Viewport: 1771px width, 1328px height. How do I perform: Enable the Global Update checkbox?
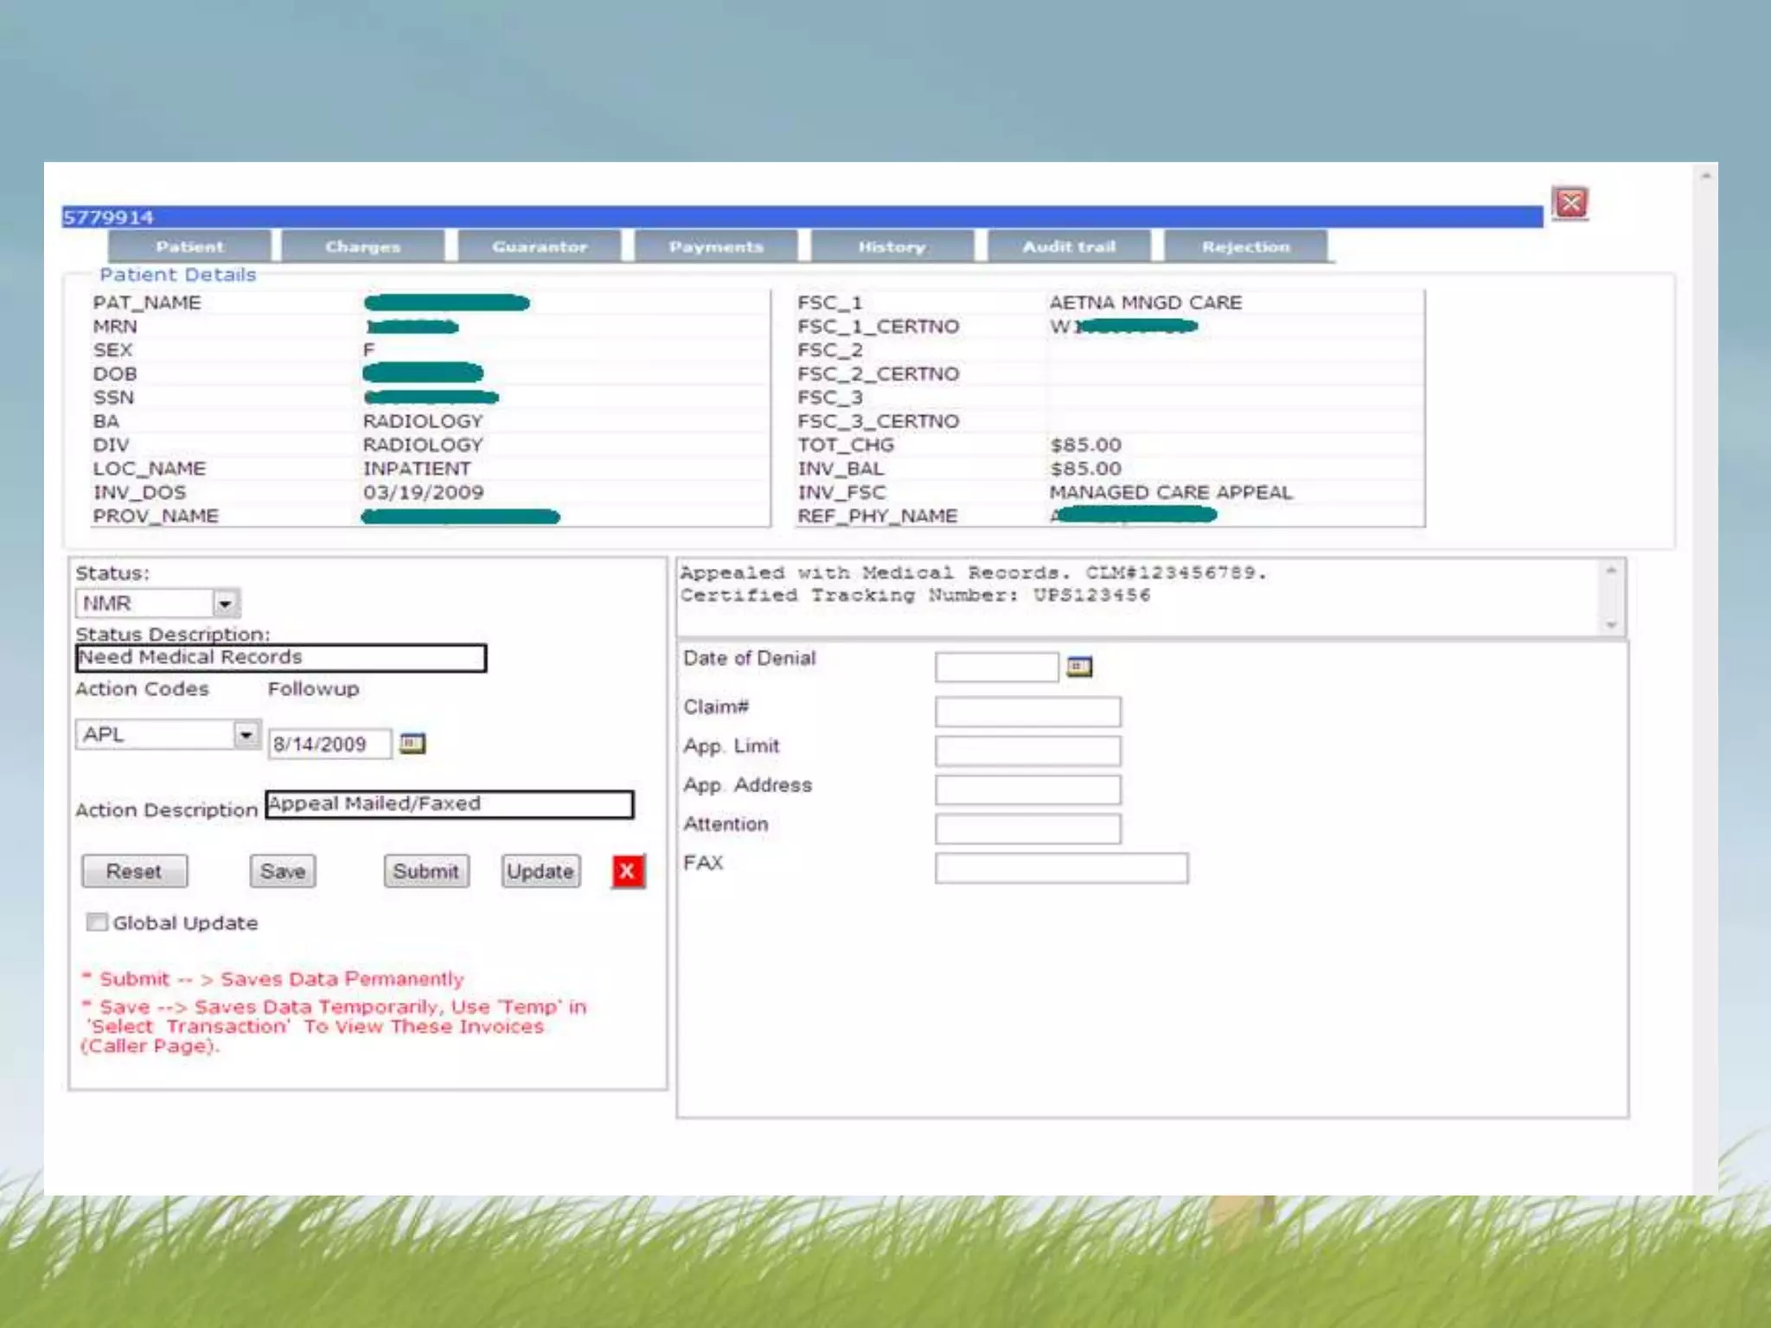tap(97, 923)
